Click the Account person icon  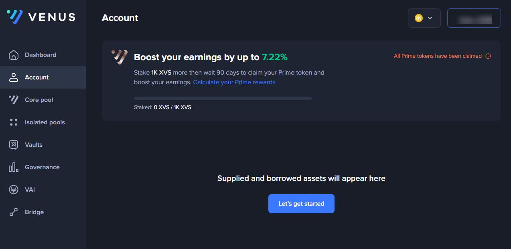[14, 77]
